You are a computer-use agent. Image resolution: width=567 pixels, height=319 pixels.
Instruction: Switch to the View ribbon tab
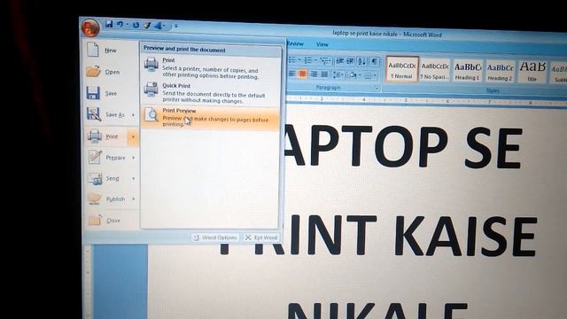tap(322, 45)
